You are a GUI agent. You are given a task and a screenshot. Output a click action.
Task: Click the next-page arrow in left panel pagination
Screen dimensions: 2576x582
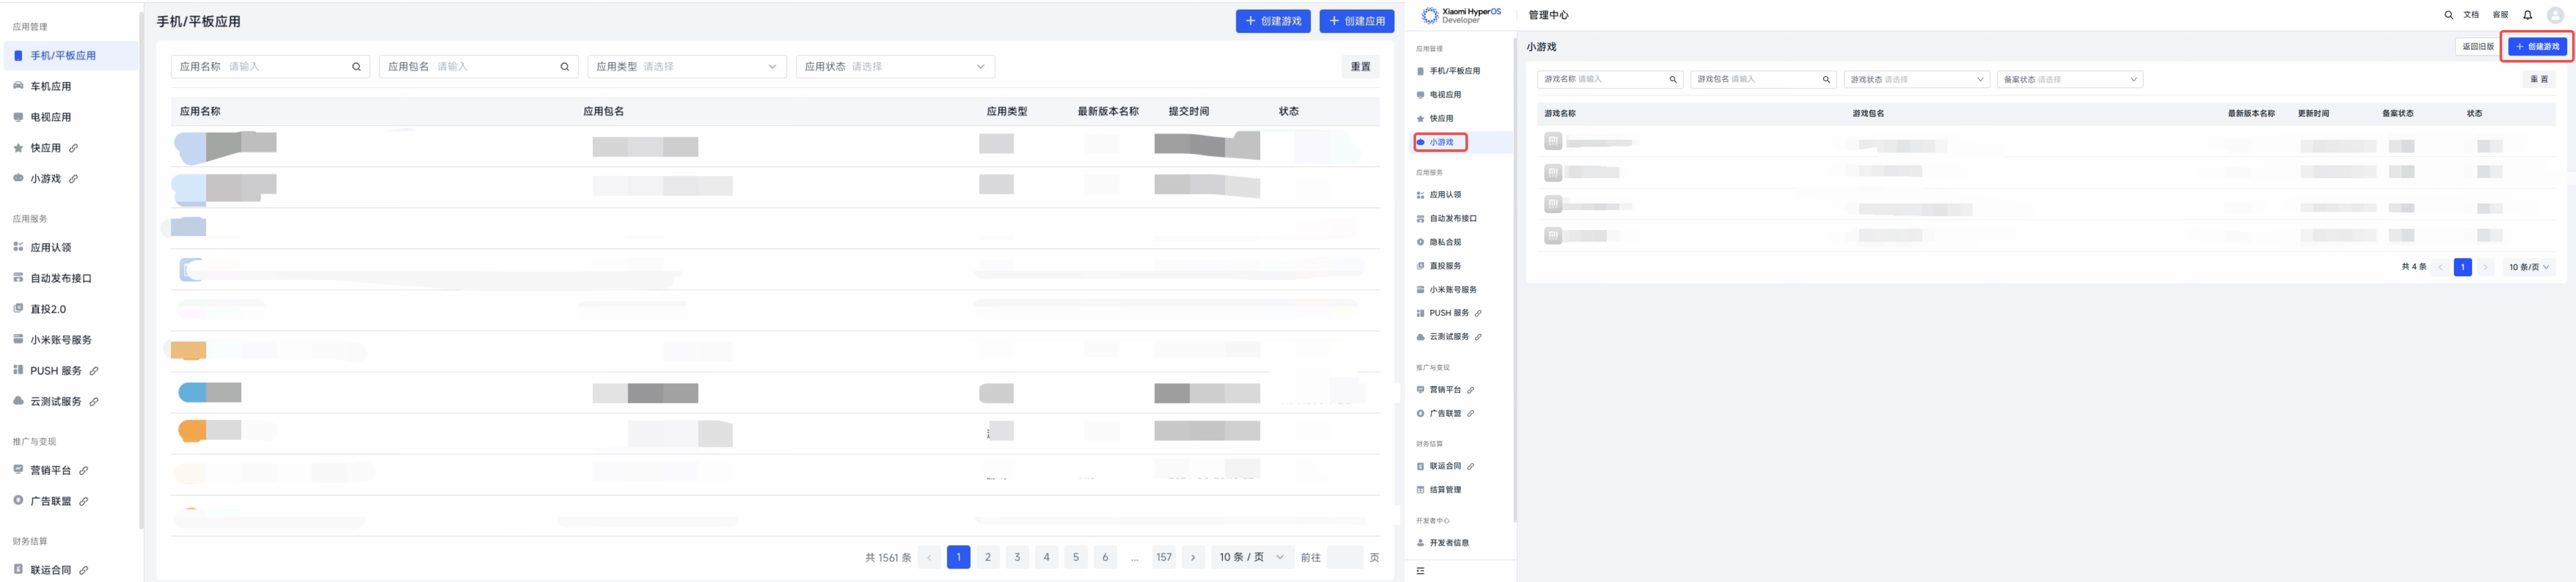1193,558
